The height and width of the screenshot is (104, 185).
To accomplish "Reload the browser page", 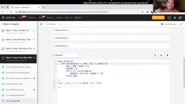I will tap(11, 12).
